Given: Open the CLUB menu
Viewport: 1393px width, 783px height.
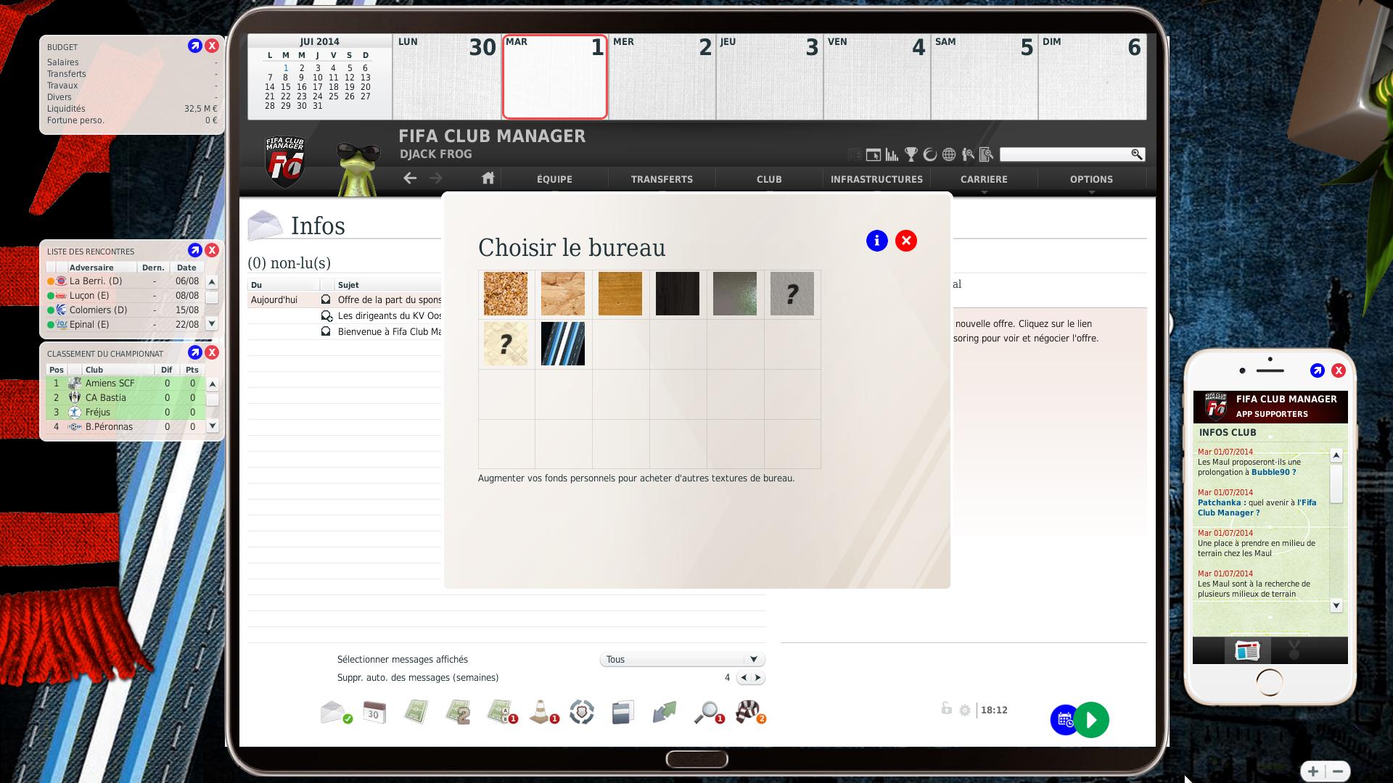Looking at the screenshot, I should 769,179.
